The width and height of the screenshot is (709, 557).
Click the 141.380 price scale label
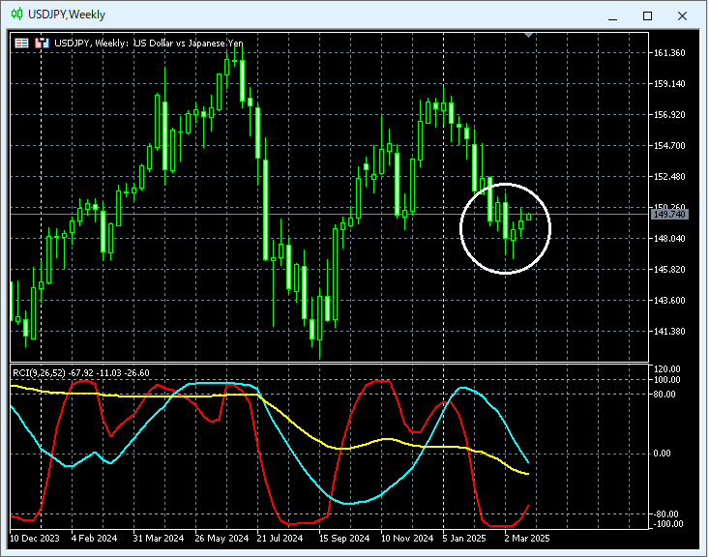pos(669,332)
